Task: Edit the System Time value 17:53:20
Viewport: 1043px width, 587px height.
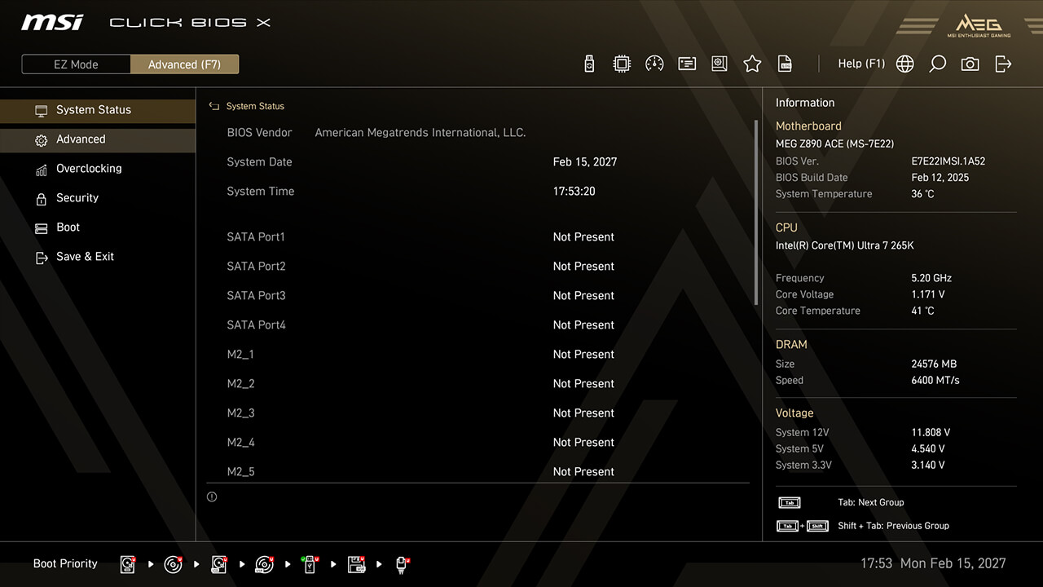Action: (574, 192)
